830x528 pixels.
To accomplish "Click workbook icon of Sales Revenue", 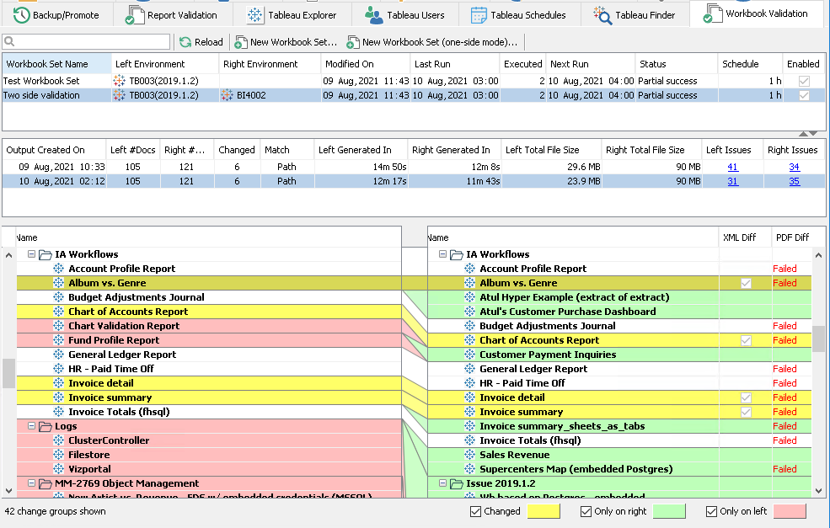I will pos(470,455).
